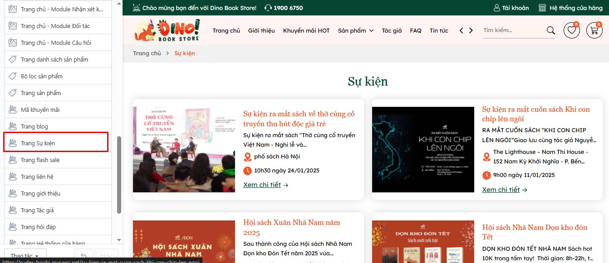Click the store system building icon
The width and height of the screenshot is (609, 263).
pyautogui.click(x=542, y=8)
